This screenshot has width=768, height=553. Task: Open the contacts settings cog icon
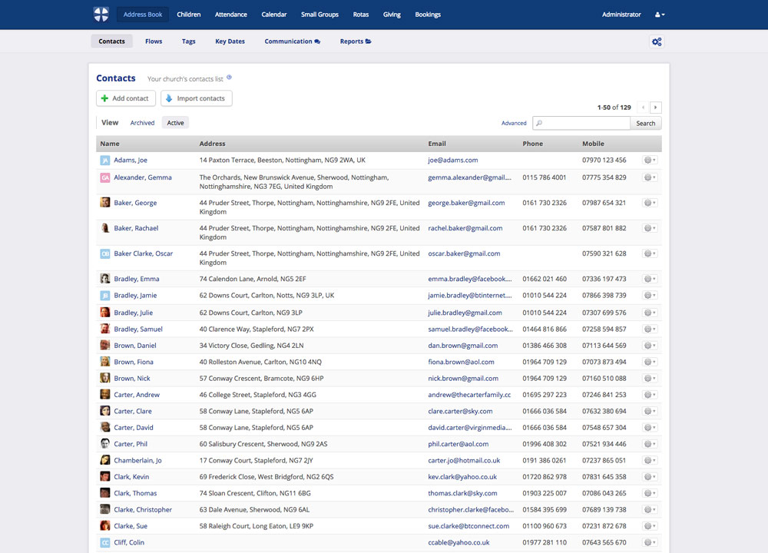tap(657, 41)
